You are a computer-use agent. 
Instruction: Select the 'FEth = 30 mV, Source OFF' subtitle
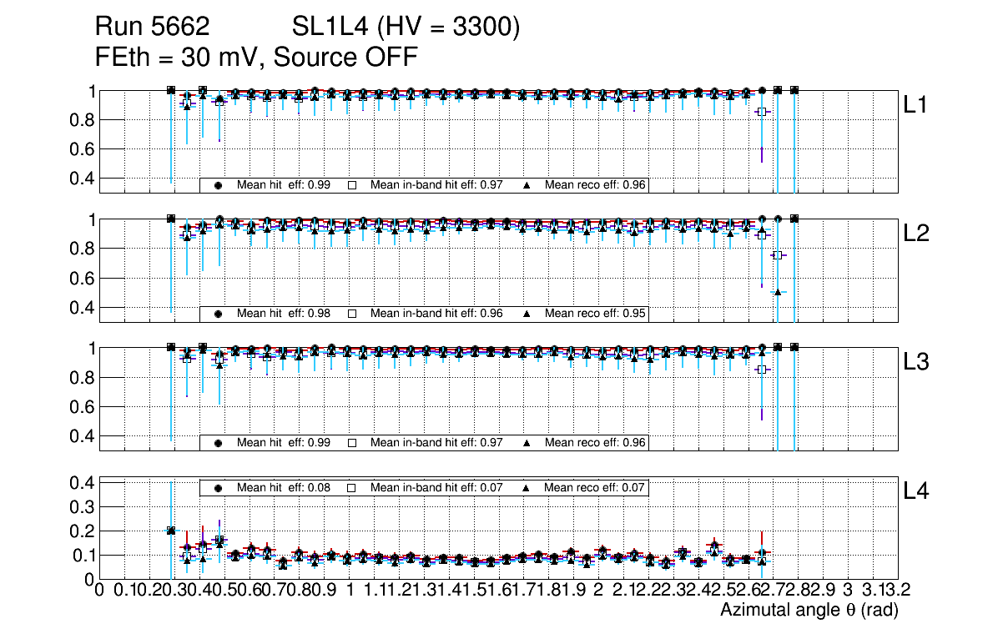coord(256,57)
